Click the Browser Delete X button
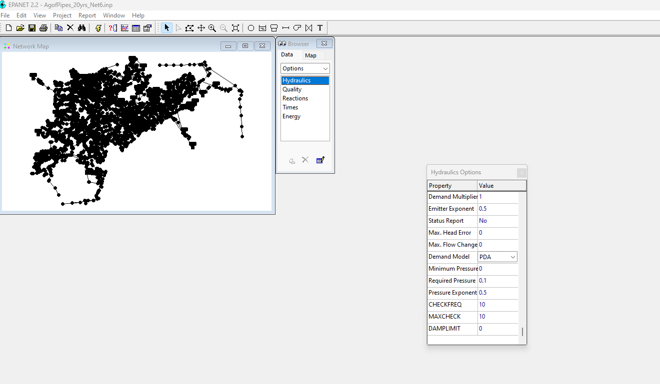Viewport: 660px width, 384px height. point(305,160)
